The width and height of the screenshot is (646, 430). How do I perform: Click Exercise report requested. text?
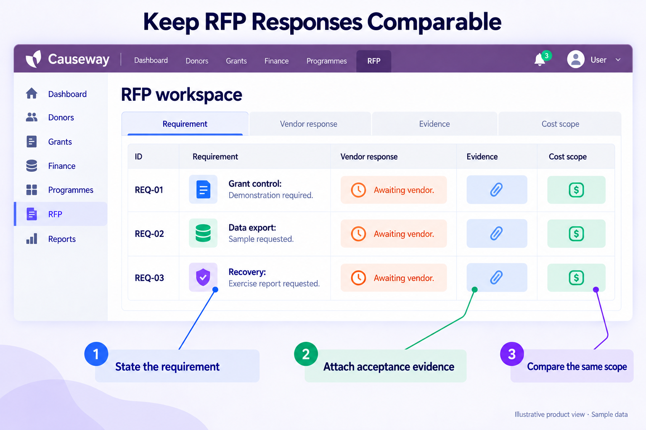[274, 283]
